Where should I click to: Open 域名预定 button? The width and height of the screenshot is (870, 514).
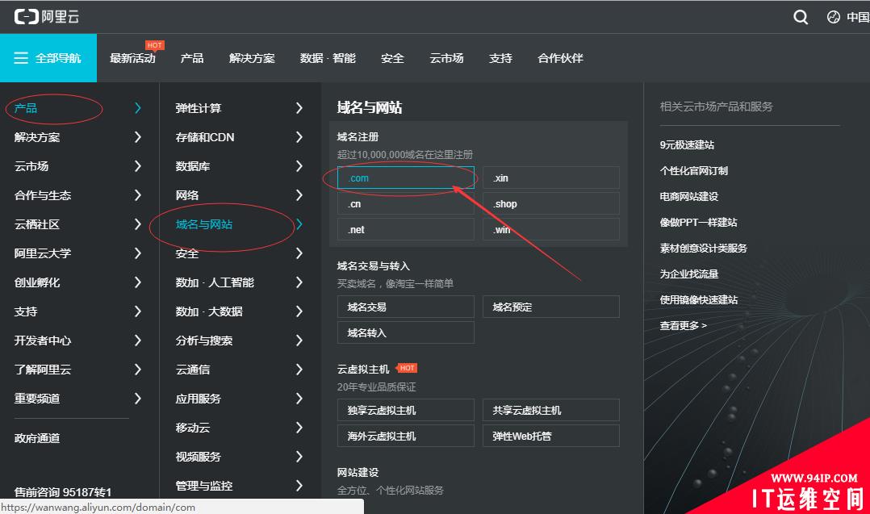[551, 307]
